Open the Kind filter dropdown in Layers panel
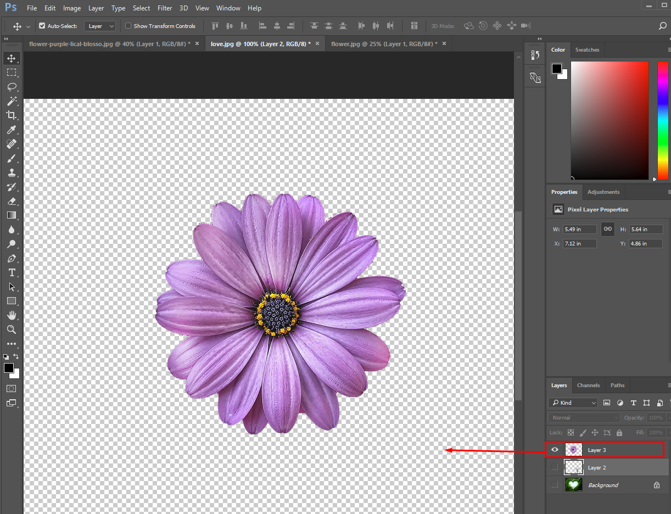Viewport: 671px width, 514px height. (573, 403)
